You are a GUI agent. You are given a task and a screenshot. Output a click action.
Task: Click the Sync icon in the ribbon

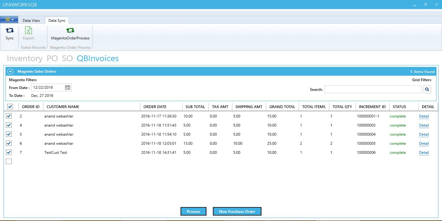click(x=10, y=30)
